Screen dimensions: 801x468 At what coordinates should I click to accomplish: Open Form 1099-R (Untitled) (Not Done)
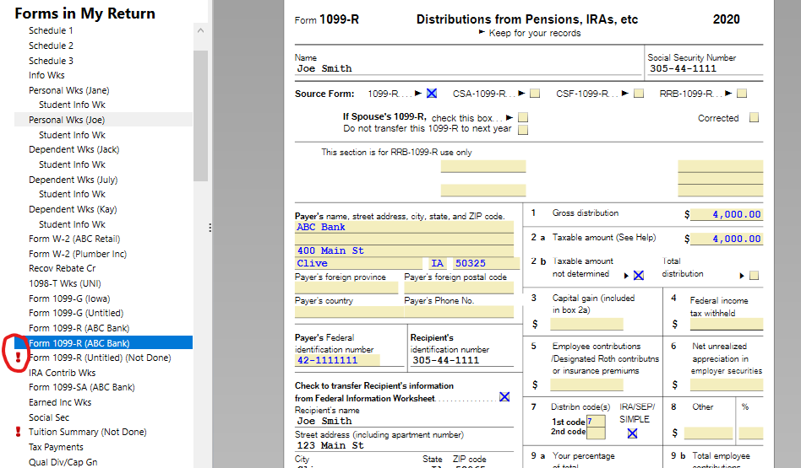click(100, 358)
